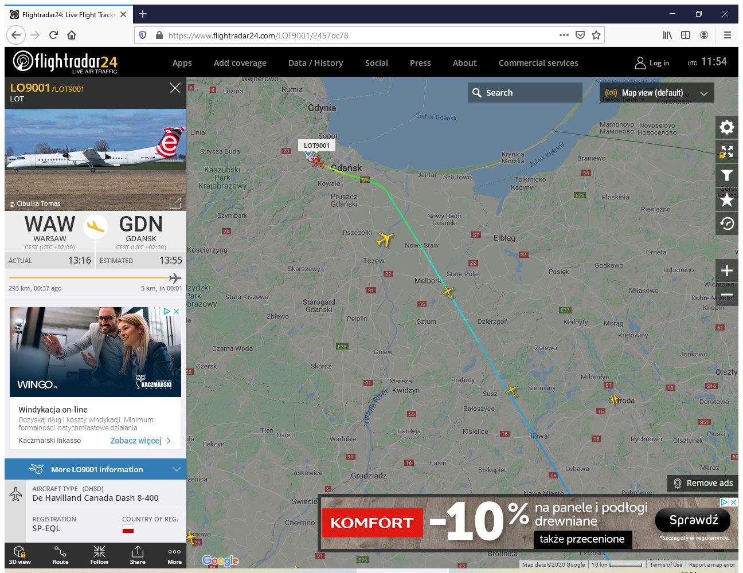Select the aircraft near Malbork

(448, 292)
